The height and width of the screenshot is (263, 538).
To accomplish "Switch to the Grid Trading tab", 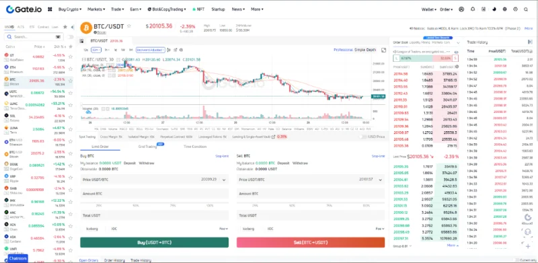I will 147,147.
